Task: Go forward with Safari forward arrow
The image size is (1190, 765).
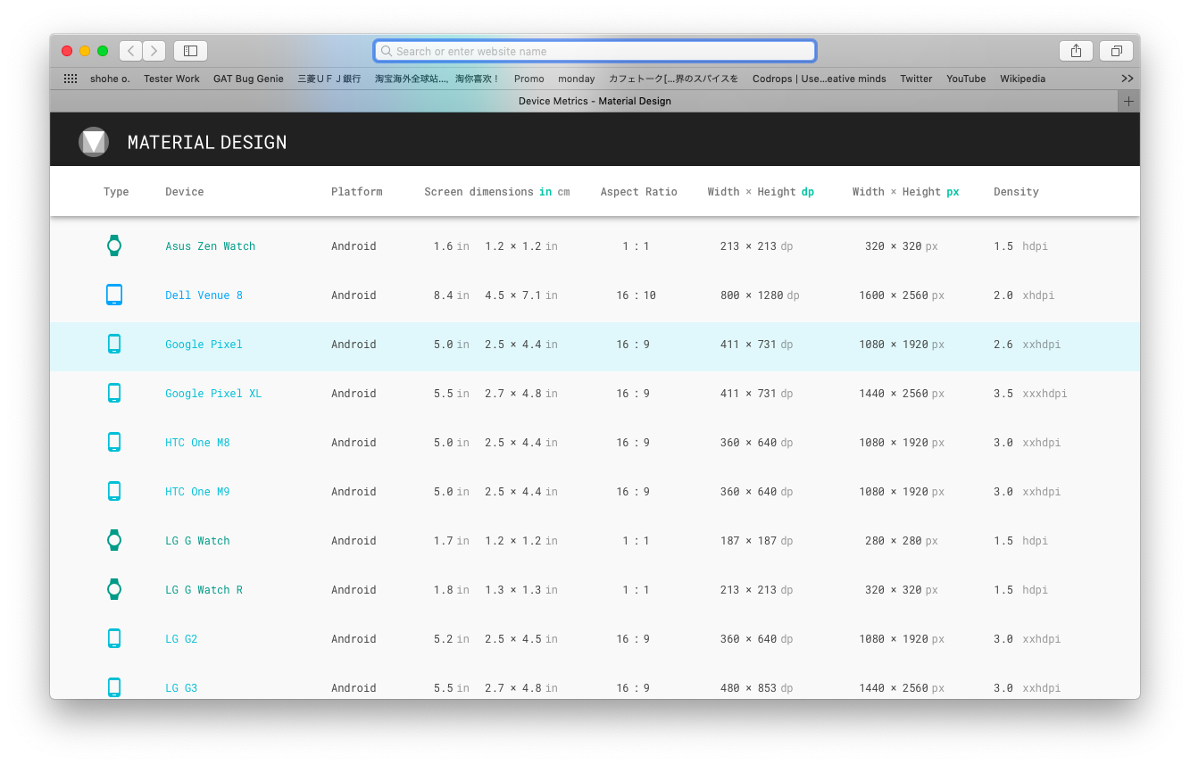Action: point(154,51)
